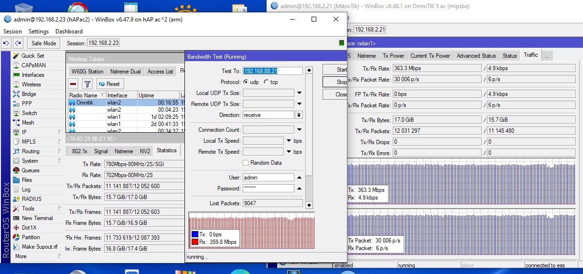This screenshot has width=583, height=274.
Task: Click the filter funnel icon in Wireless Tables
Action: point(87,84)
